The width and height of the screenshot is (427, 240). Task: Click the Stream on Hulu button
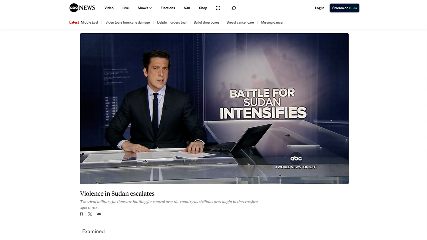click(344, 8)
